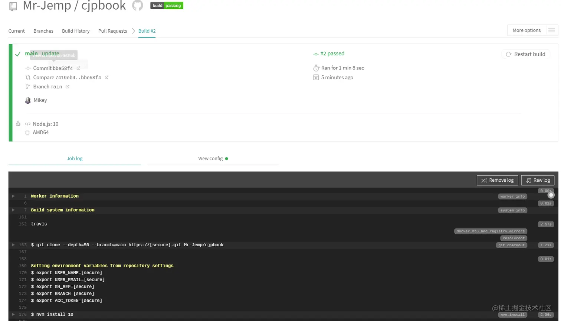Click external link icon next to Commit bbe58f4
The image size is (561, 321).
coord(78,68)
